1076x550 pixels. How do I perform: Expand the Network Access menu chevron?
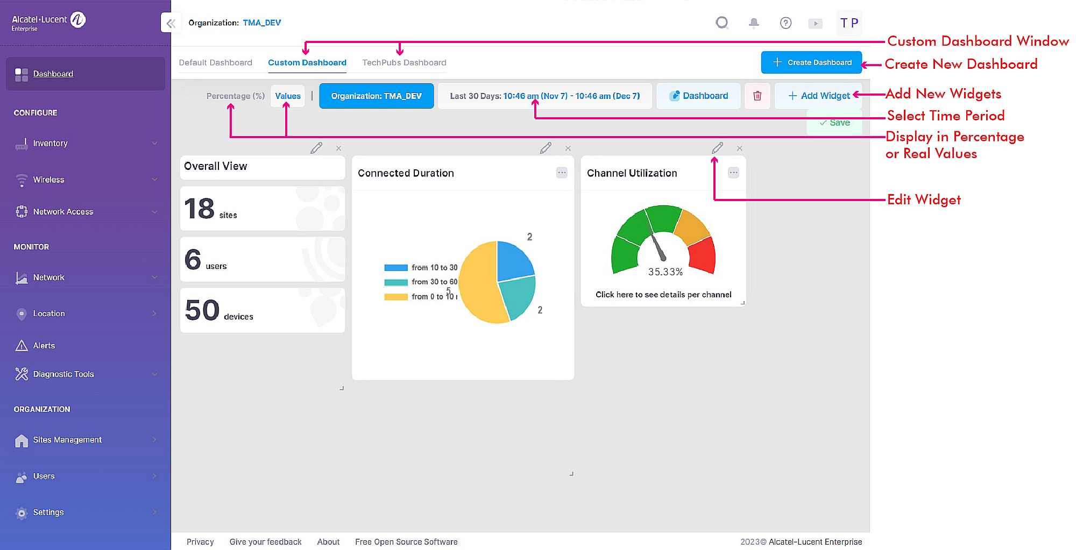(155, 212)
